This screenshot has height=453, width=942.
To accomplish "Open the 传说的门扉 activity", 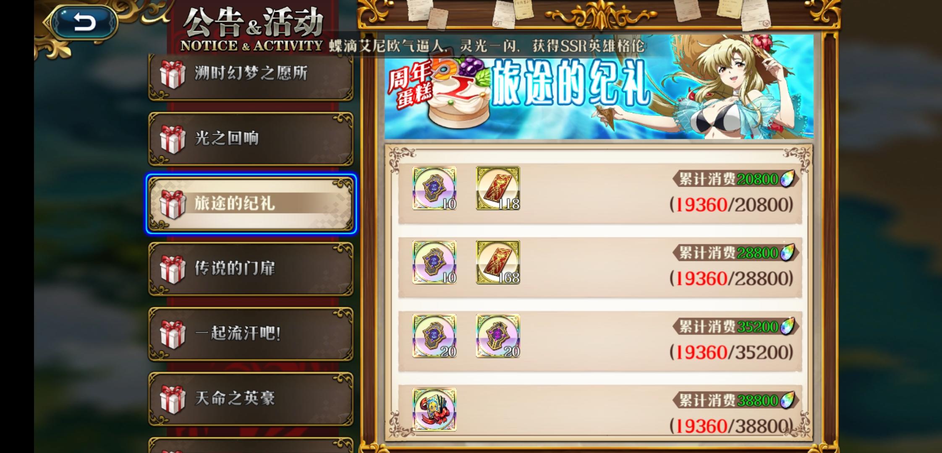I will 251,268.
